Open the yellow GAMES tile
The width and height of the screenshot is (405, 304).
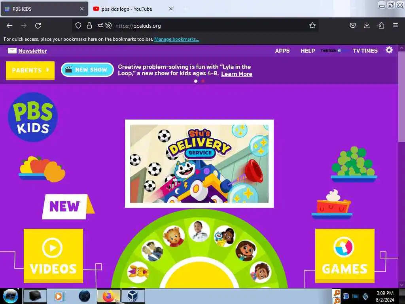[345, 256]
